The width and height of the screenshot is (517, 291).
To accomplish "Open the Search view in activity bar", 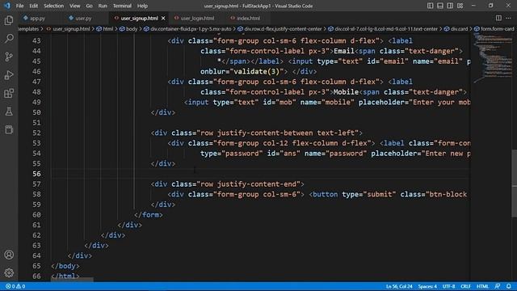I will coord(9,39).
